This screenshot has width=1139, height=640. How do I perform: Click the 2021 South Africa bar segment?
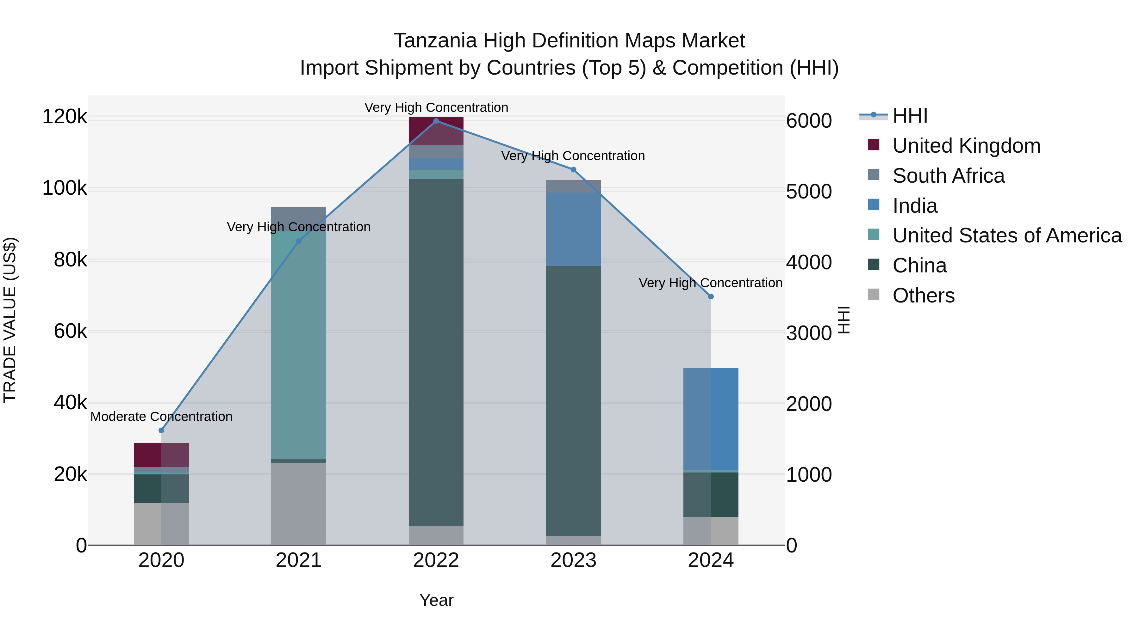298,219
